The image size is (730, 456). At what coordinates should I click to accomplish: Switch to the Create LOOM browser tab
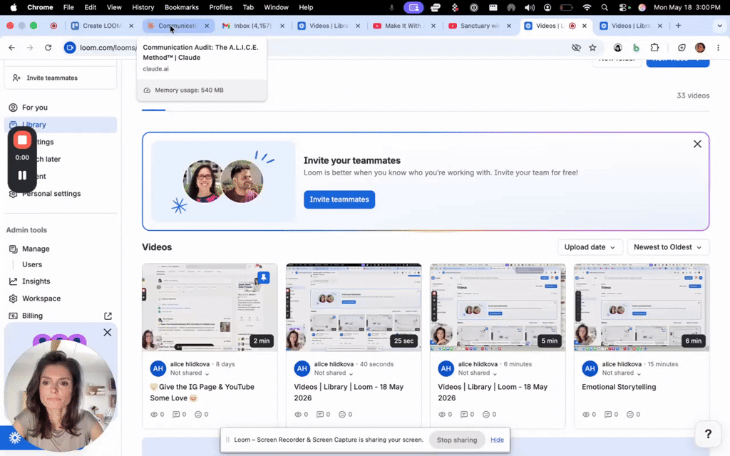coord(101,26)
